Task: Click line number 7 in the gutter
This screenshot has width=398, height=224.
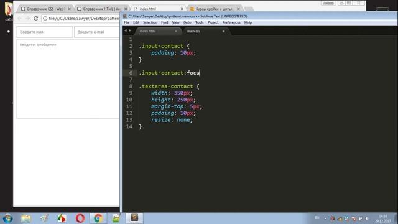Action: (131, 80)
